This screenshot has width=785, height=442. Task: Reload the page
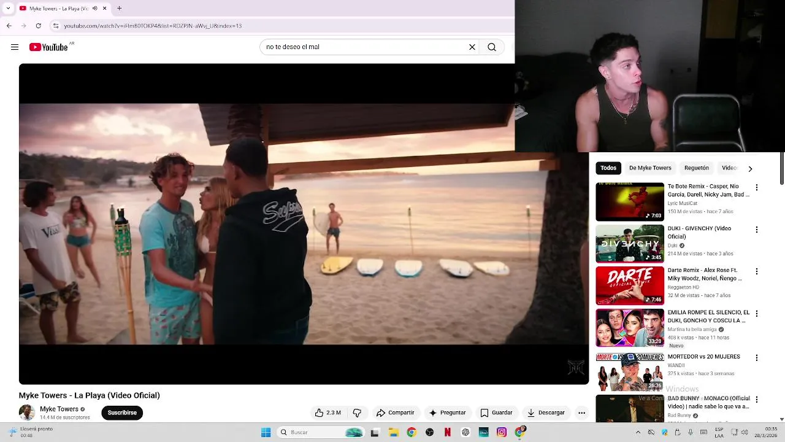[x=39, y=26]
